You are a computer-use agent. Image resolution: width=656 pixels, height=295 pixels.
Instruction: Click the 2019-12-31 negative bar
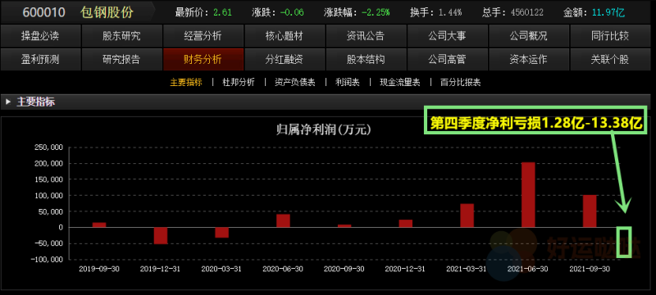pos(161,236)
